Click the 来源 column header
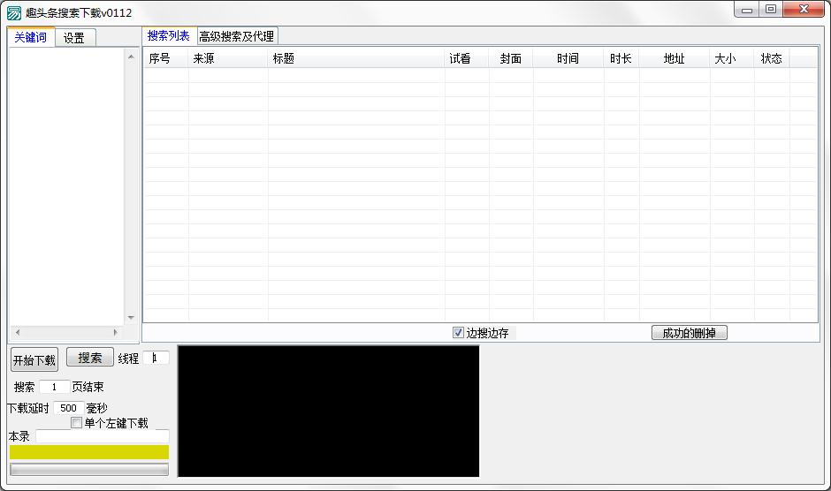831x491 pixels. tap(228, 58)
